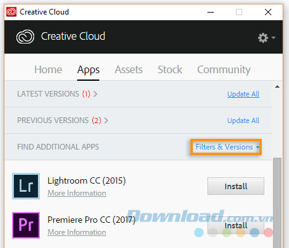Open More Information for Lightroom CC
Viewport: 289px width, 248px height.
point(77,193)
